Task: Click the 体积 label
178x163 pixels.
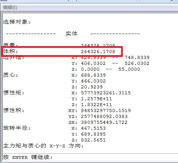Action: (10, 51)
